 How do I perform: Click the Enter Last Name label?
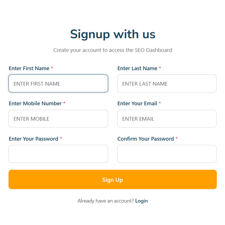[x=137, y=68]
